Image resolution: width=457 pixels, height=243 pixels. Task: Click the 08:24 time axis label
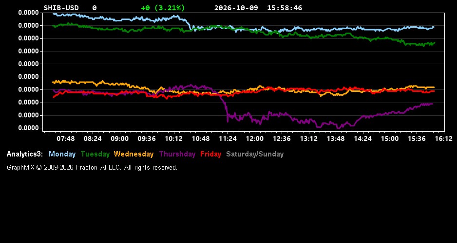93,139
